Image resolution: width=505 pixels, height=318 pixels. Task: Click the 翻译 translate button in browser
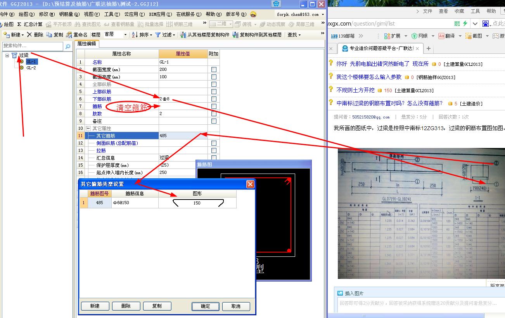[446, 36]
